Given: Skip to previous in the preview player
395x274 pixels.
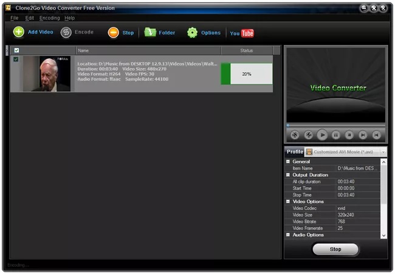Looking at the screenshot, I should 377,135.
